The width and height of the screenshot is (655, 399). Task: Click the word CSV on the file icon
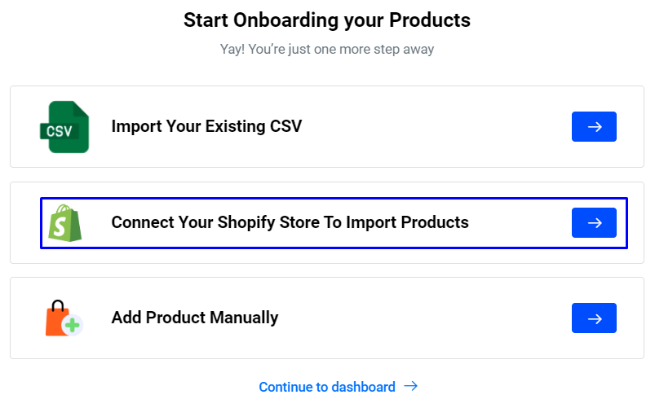point(59,130)
